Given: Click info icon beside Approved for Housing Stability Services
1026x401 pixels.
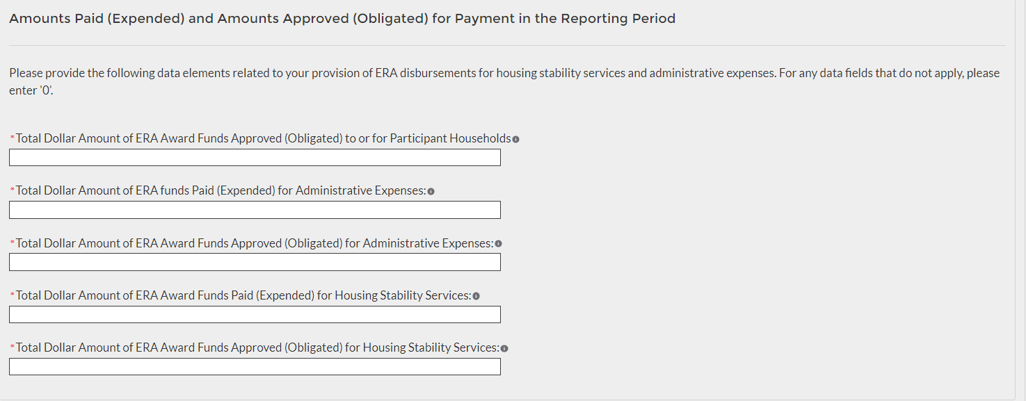Looking at the screenshot, I should [x=504, y=349].
